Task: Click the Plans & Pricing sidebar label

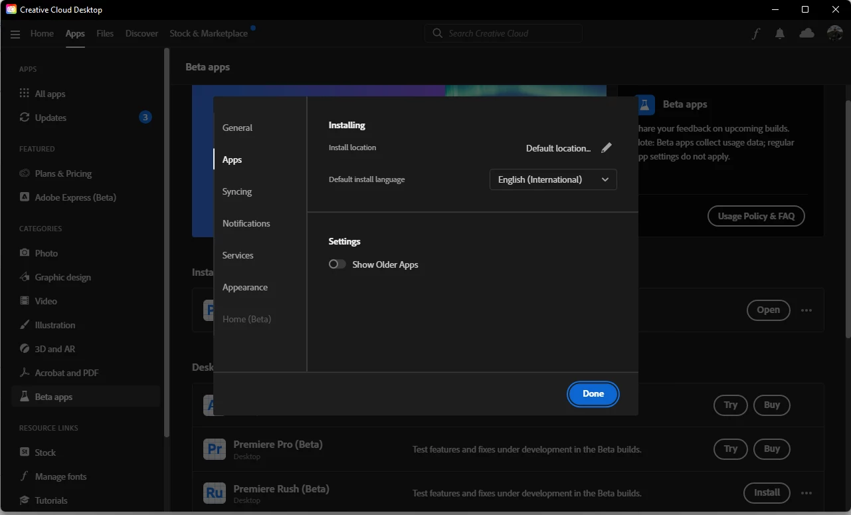Action: (x=63, y=173)
